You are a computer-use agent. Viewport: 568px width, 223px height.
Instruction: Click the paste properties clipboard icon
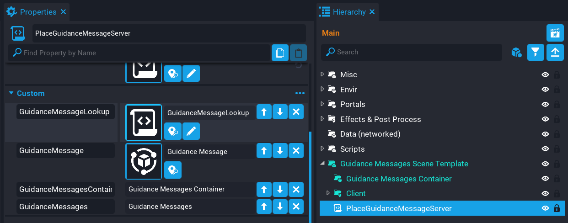298,53
